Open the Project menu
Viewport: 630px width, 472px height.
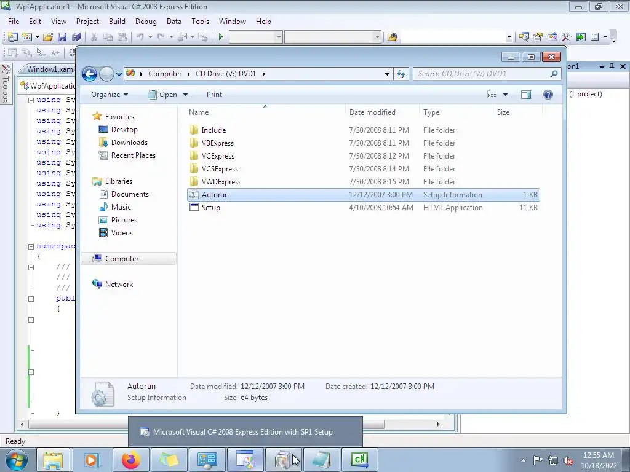coord(87,22)
